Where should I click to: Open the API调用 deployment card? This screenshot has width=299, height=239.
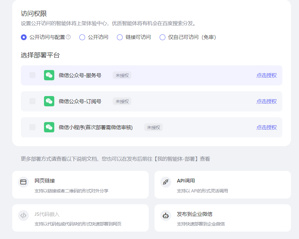(x=223, y=185)
